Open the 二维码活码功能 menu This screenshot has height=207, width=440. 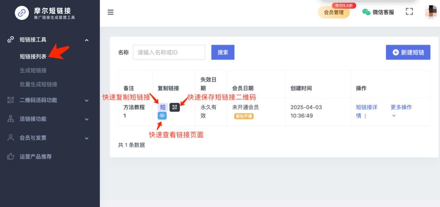pos(38,100)
